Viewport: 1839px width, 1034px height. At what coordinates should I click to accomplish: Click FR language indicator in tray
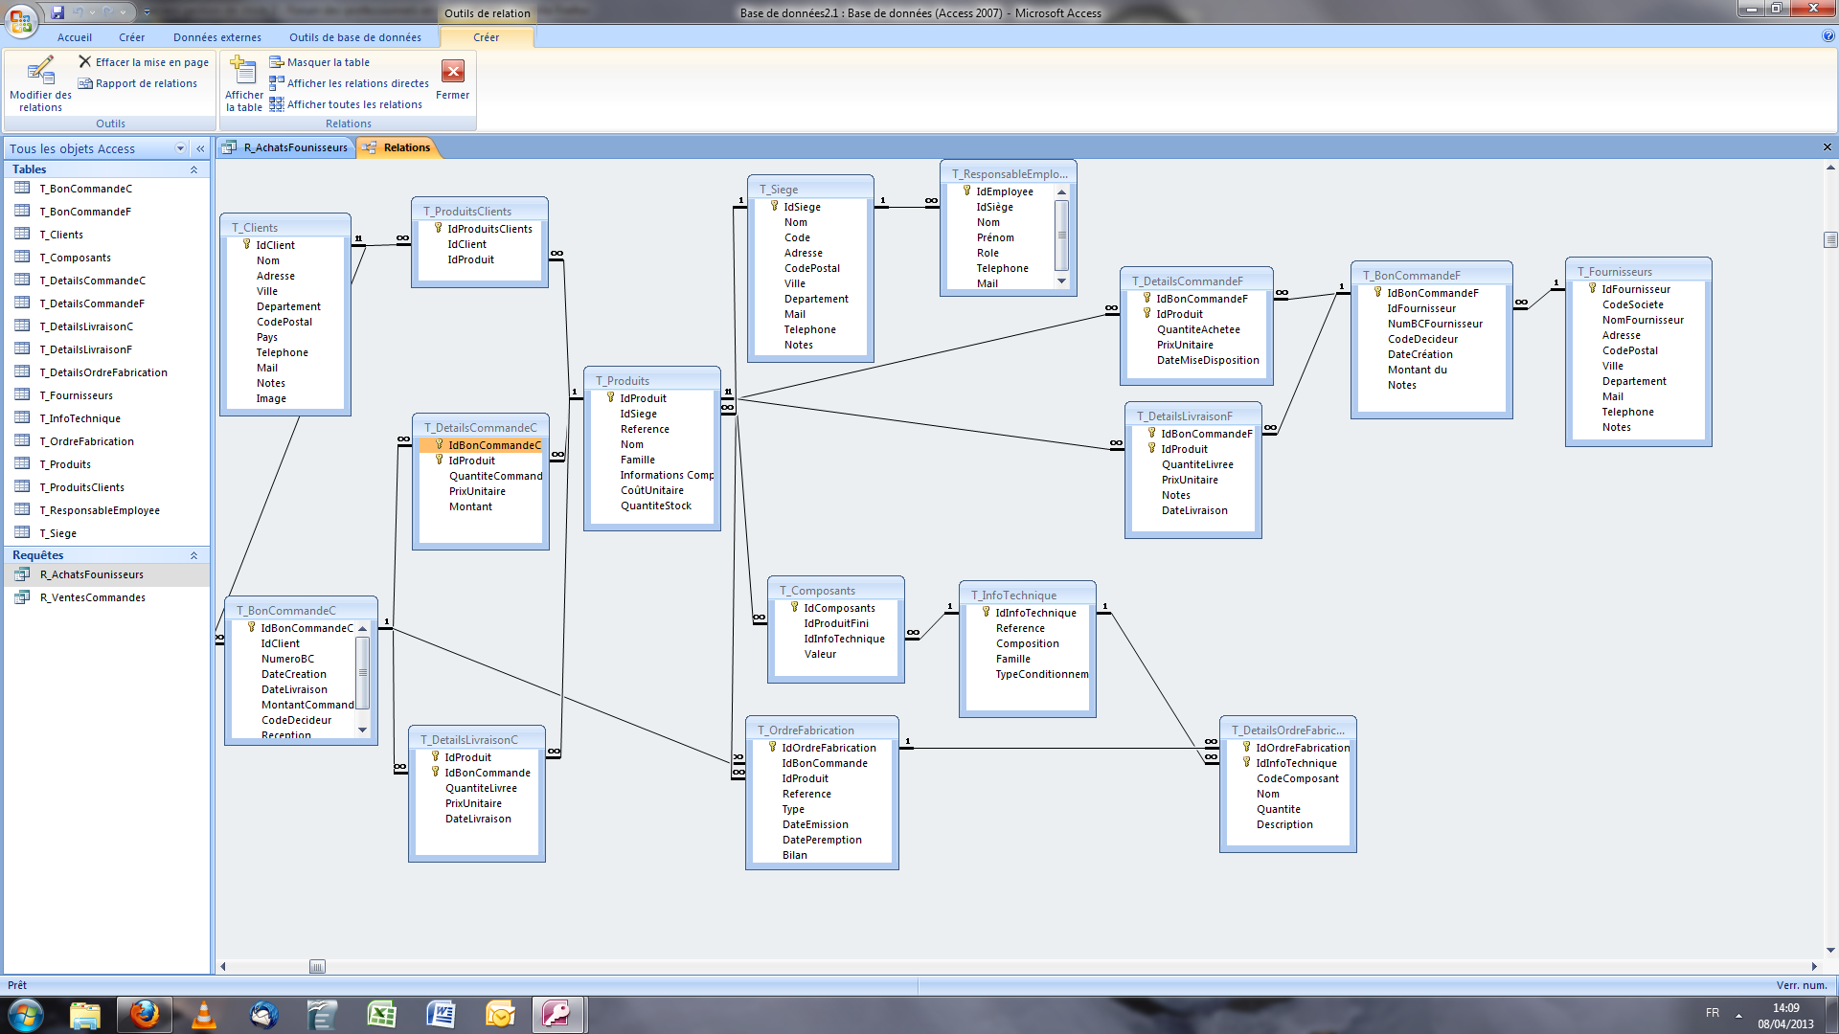[1713, 1012]
